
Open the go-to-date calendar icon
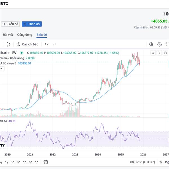pyautogui.click(x=45, y=162)
